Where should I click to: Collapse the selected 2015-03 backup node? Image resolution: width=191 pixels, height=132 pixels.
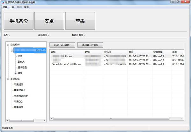[x=12, y=51]
